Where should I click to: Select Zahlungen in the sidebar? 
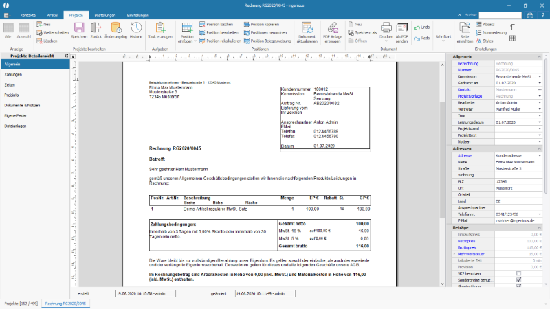[35, 75]
